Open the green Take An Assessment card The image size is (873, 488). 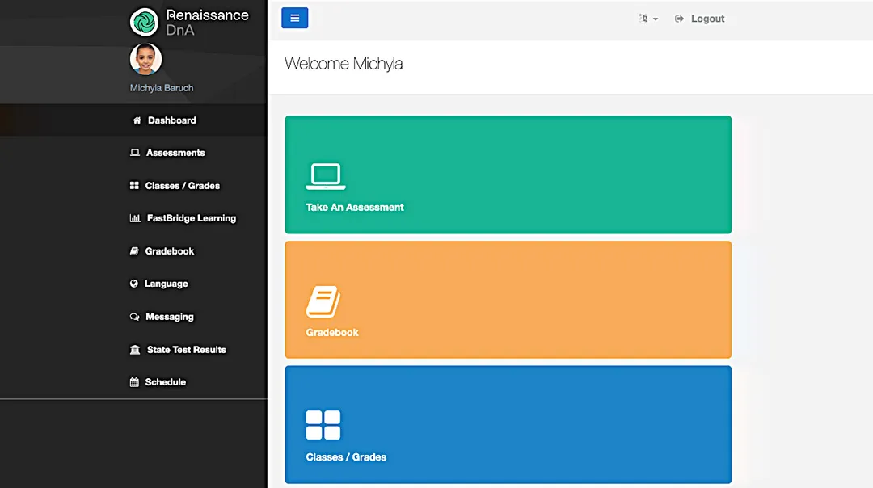pos(508,175)
